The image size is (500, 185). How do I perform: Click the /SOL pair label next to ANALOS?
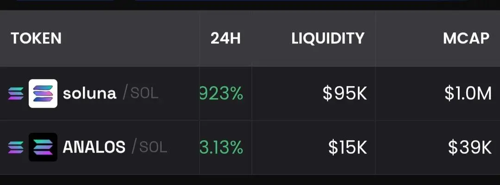coord(150,147)
